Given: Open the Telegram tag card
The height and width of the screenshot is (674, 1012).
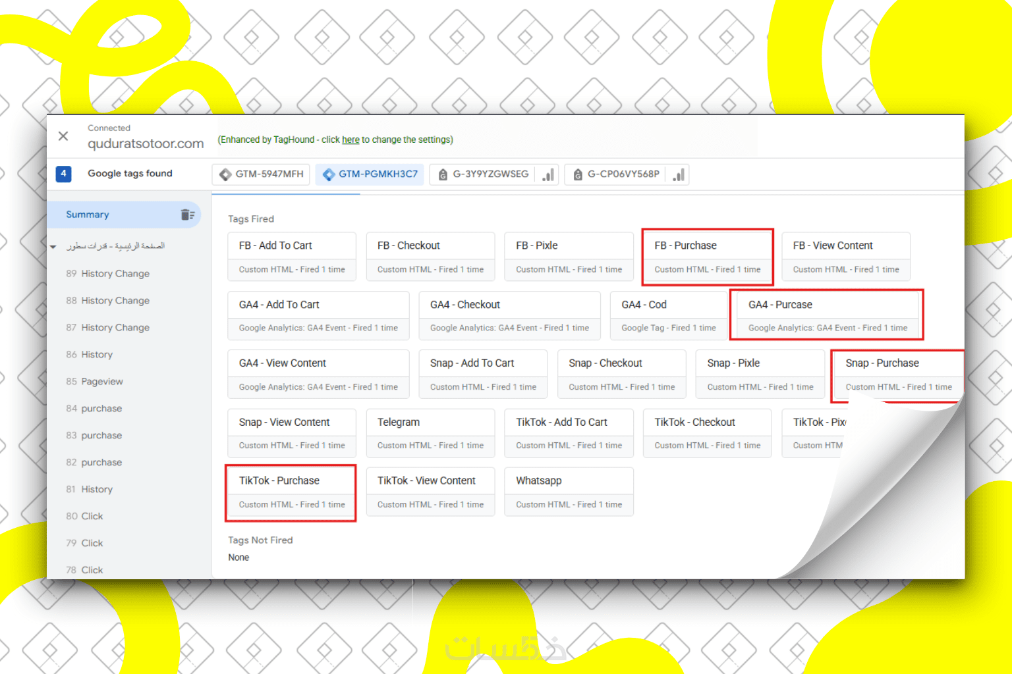Looking at the screenshot, I should [x=430, y=433].
